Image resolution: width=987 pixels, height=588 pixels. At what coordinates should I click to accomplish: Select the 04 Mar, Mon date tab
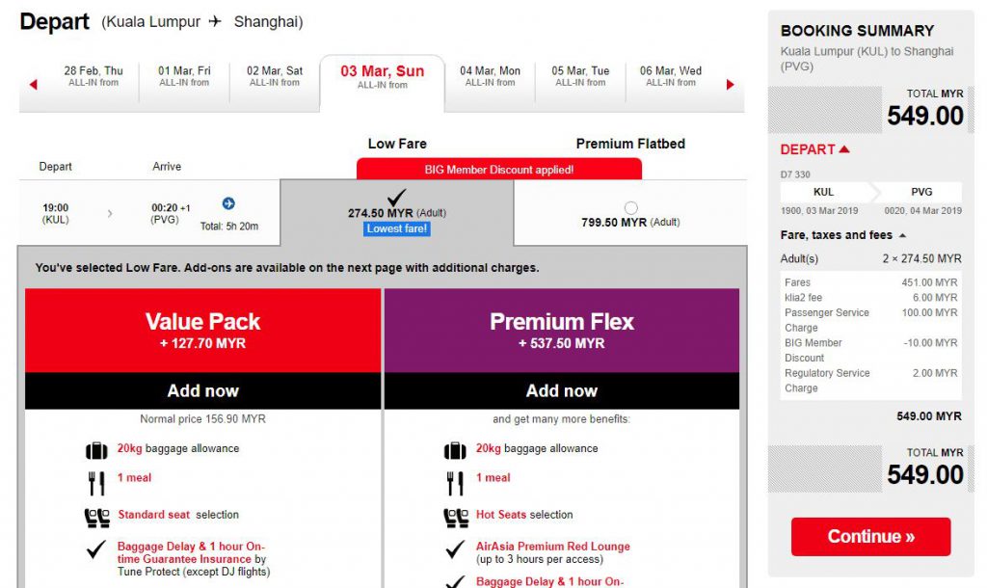[x=490, y=76]
